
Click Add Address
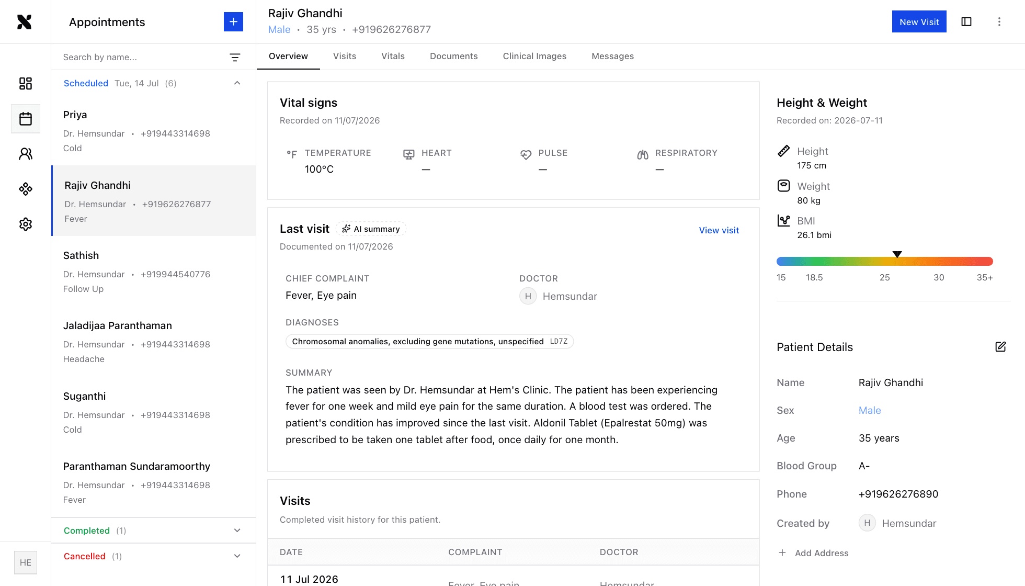[813, 553]
